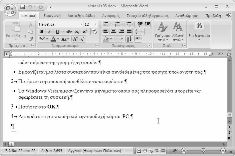Open Word Help question mark icon

[229, 15]
